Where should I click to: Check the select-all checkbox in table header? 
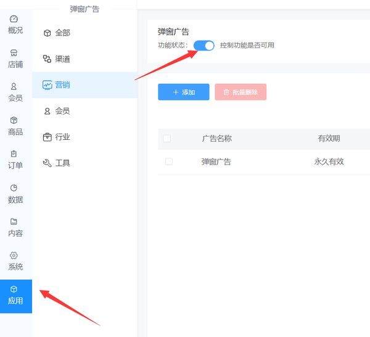click(166, 139)
